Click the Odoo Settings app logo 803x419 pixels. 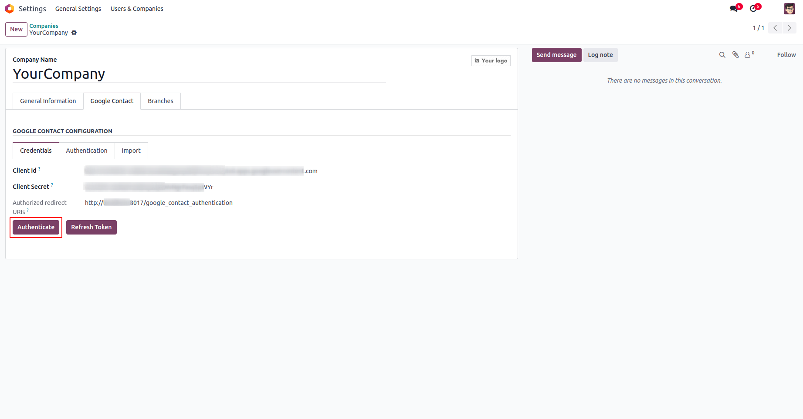(x=10, y=9)
